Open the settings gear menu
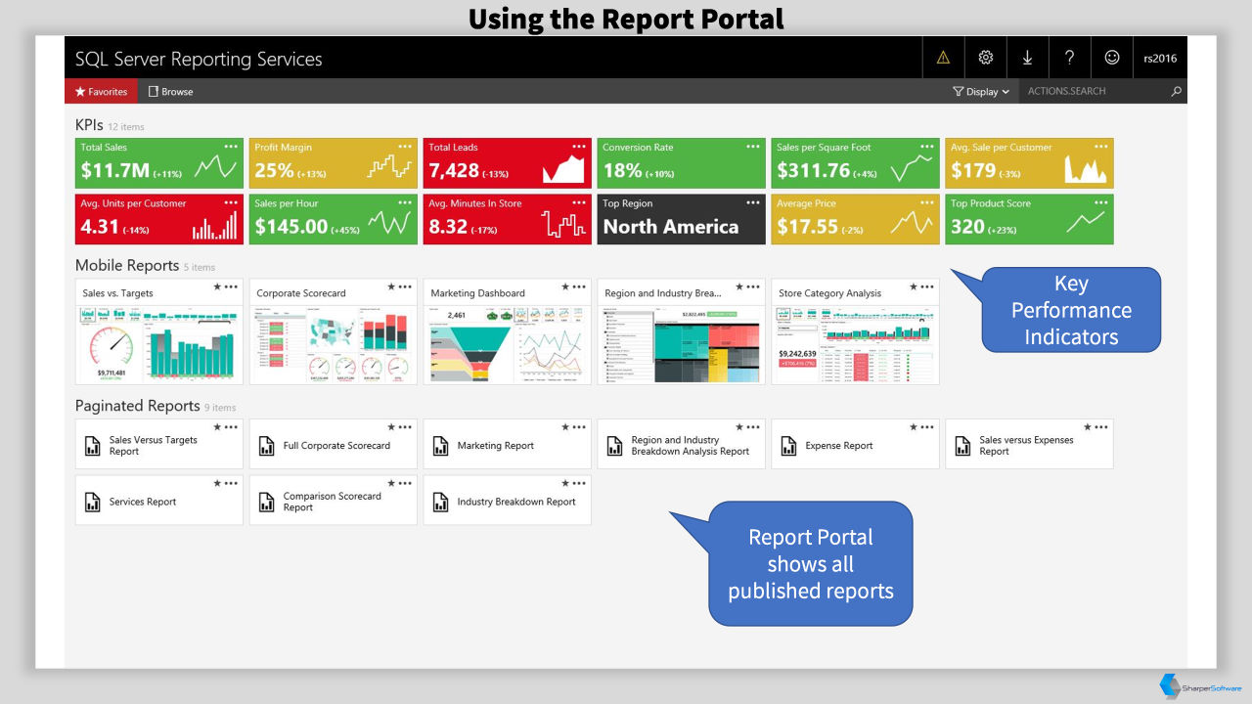This screenshot has width=1252, height=704. (x=986, y=58)
